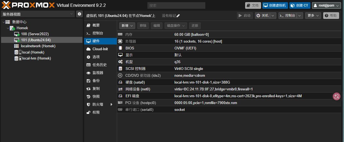Click the VM 100 monitor icon
Image resolution: width=344 pixels, height=142 pixels.
click(17, 34)
